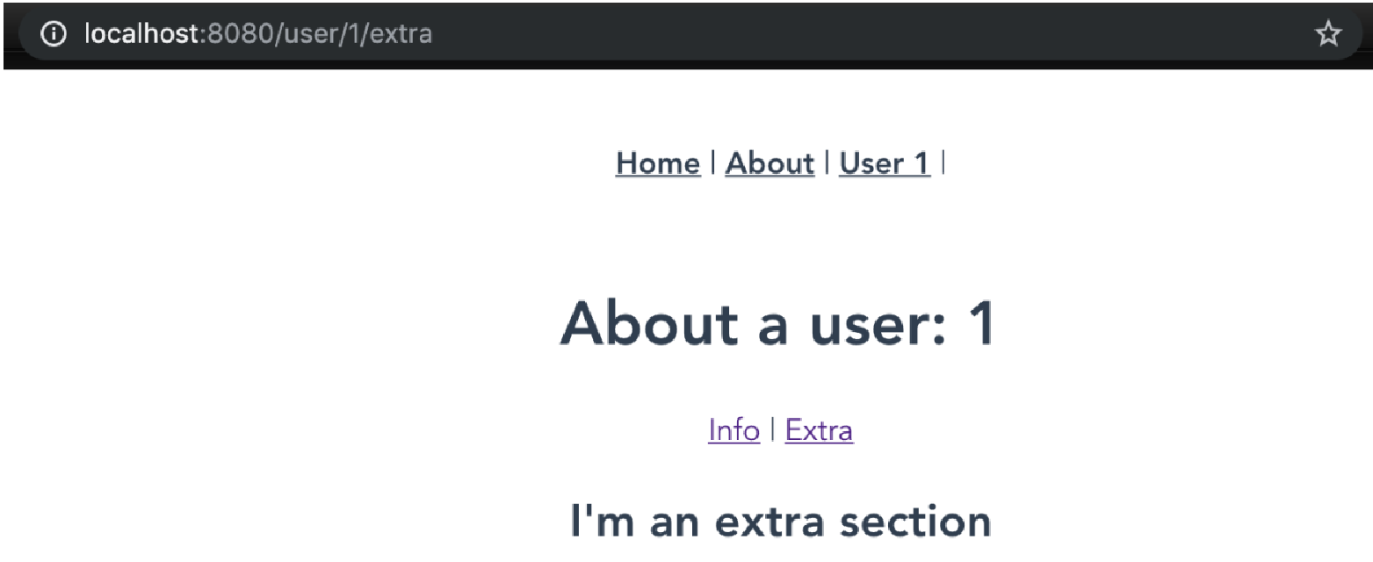Click the site information icon in address bar
Screen dimensions: 1373x562
tap(54, 34)
